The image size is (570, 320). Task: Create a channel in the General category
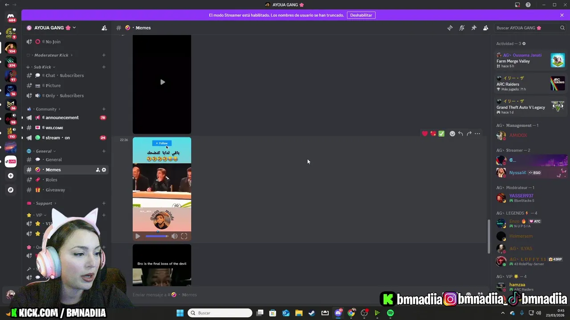tap(104, 151)
